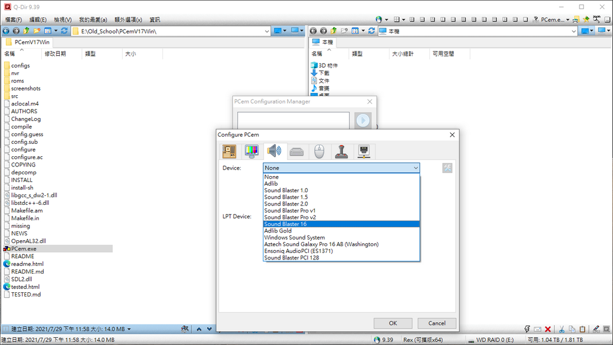
Task: Open the left status bar info dropdown arrow
Action: (129, 329)
